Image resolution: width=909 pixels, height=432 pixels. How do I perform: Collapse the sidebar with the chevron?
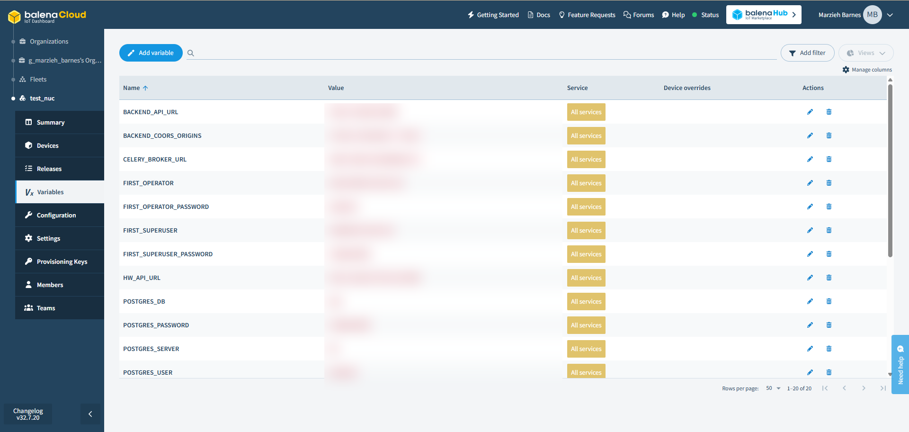pos(90,414)
